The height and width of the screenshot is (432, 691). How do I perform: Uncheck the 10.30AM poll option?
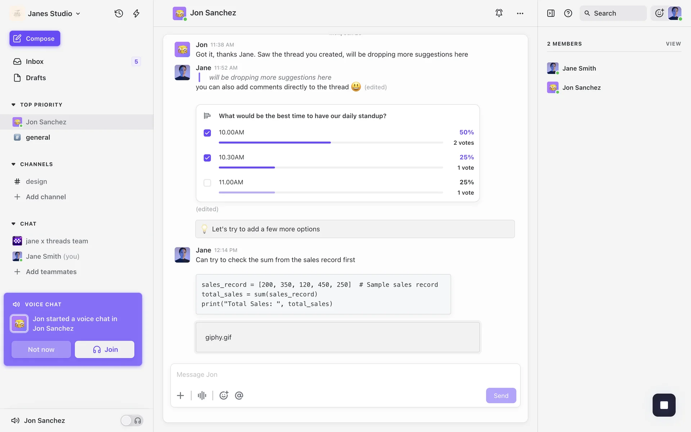(x=207, y=158)
